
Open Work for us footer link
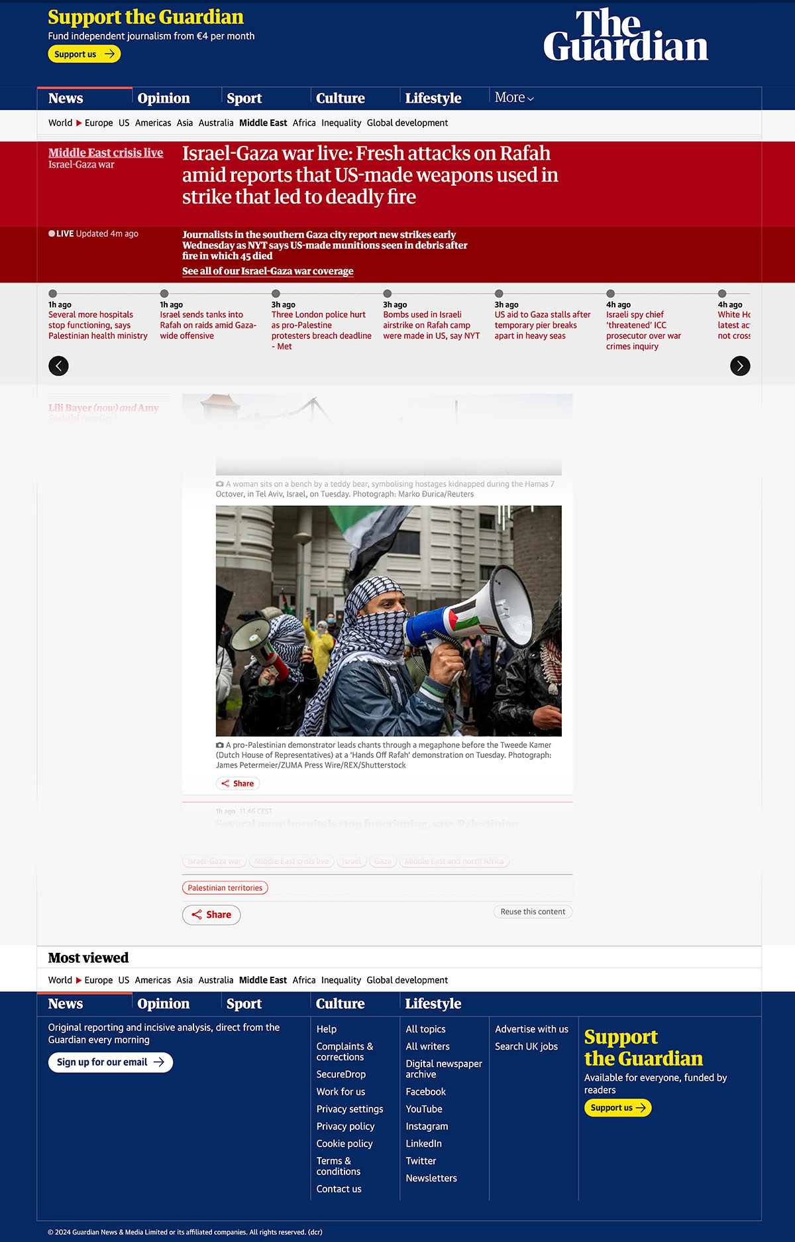pyautogui.click(x=341, y=1091)
